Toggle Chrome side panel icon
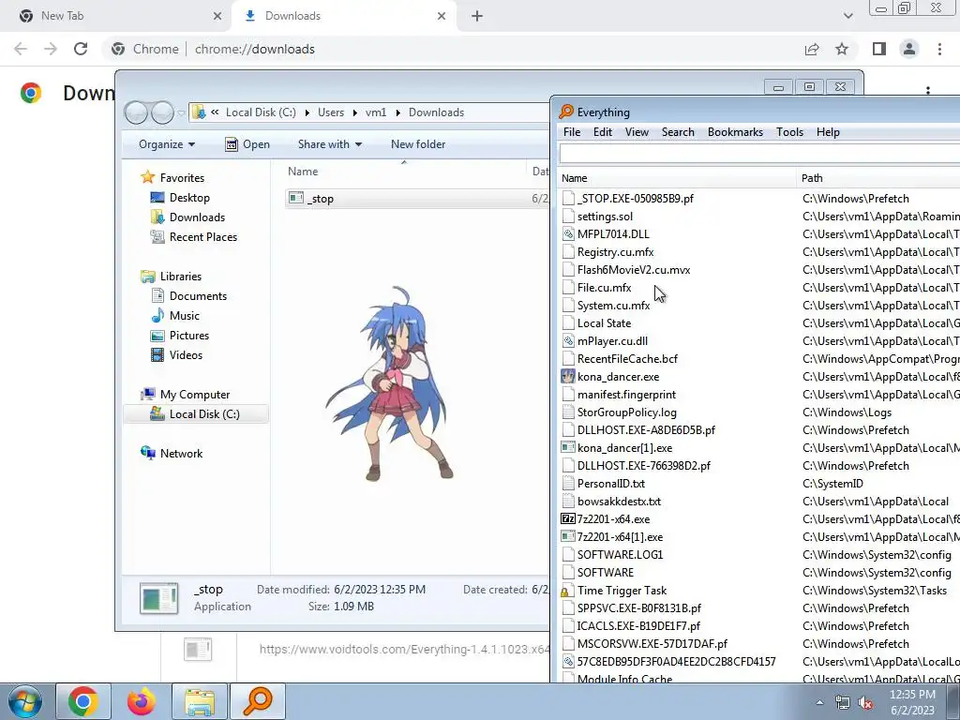The height and width of the screenshot is (720, 960). (879, 49)
